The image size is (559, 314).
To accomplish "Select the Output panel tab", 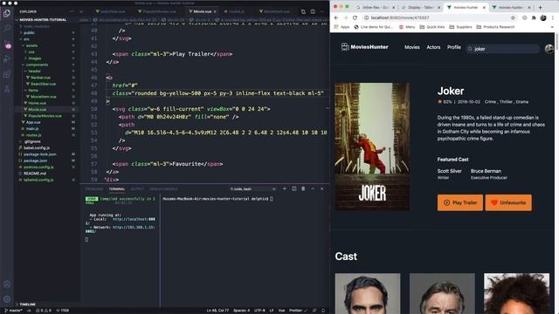I will (x=137, y=189).
